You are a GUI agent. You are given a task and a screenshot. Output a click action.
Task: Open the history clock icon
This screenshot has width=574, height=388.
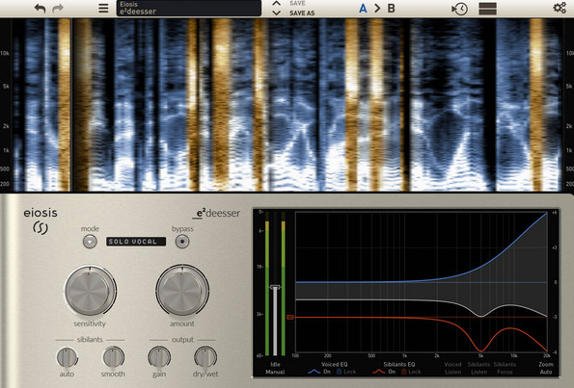(x=459, y=9)
